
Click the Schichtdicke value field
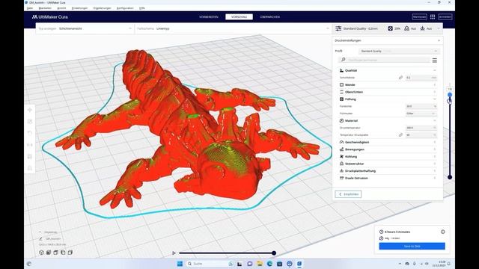421,78
